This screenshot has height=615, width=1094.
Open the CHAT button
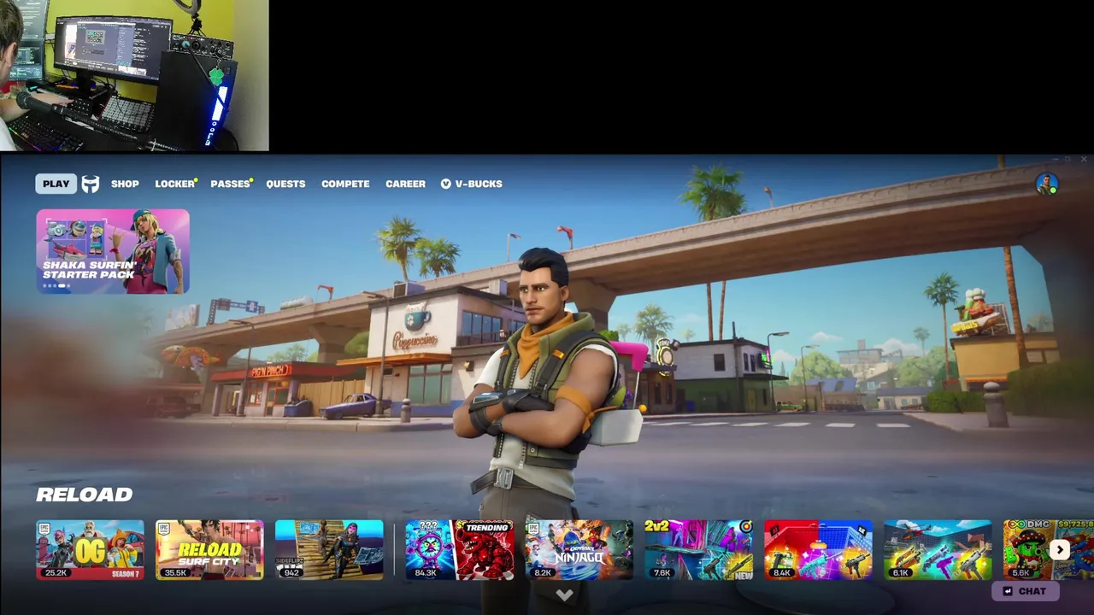click(1025, 591)
